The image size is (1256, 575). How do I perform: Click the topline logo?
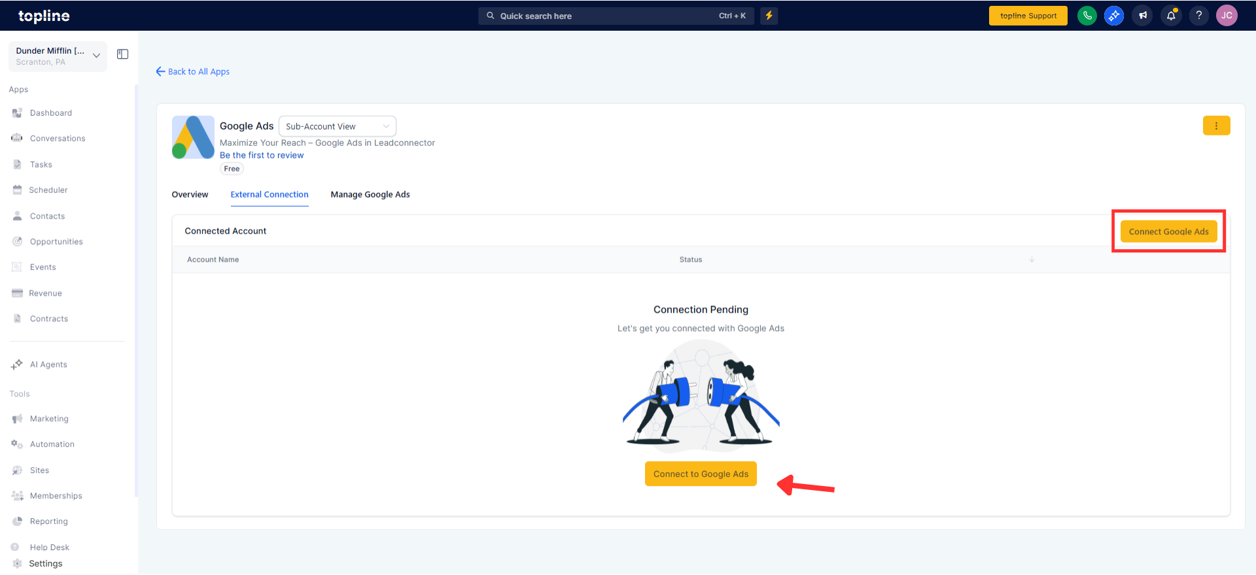click(44, 16)
